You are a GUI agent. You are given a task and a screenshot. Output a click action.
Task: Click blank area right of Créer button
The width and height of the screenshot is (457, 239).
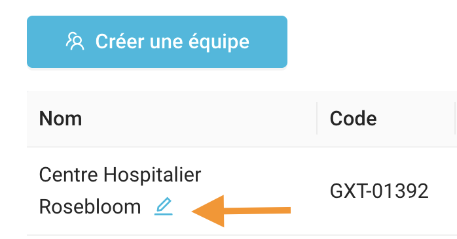(x=370, y=42)
